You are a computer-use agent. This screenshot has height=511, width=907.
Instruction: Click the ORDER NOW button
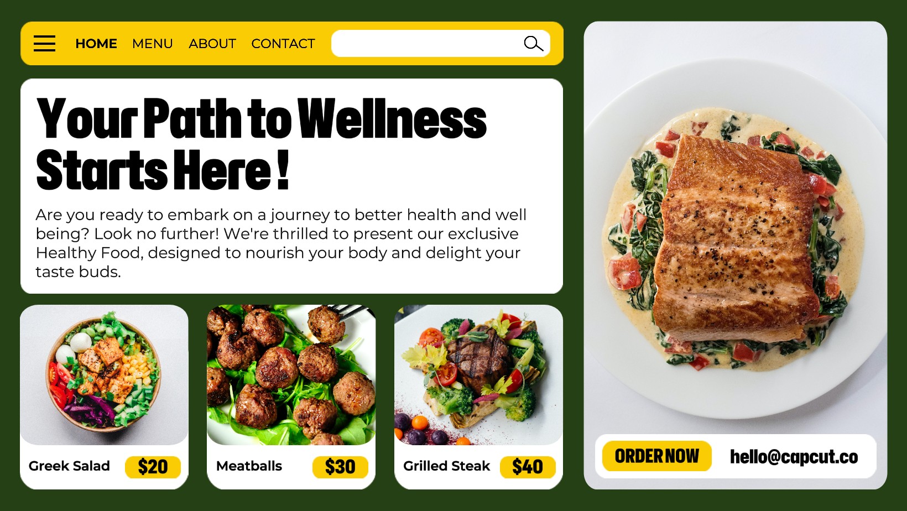(657, 456)
